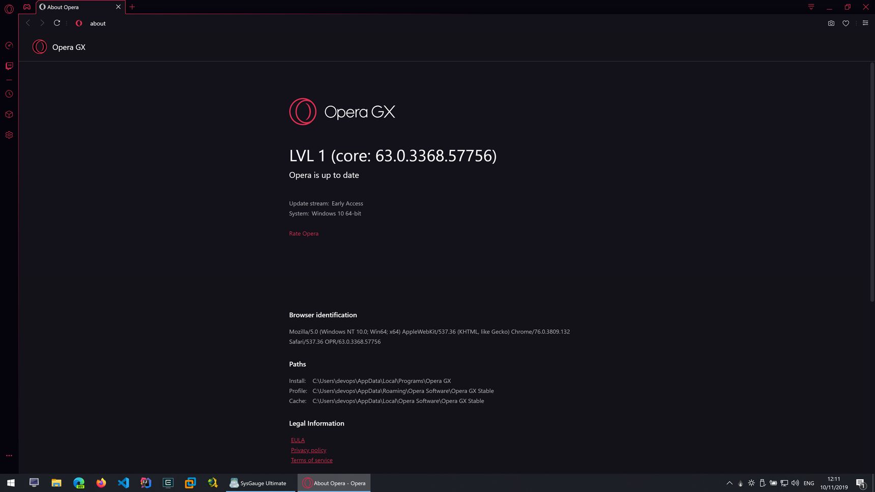
Task: Click the 'Opera is up to date' text
Action: [324, 175]
